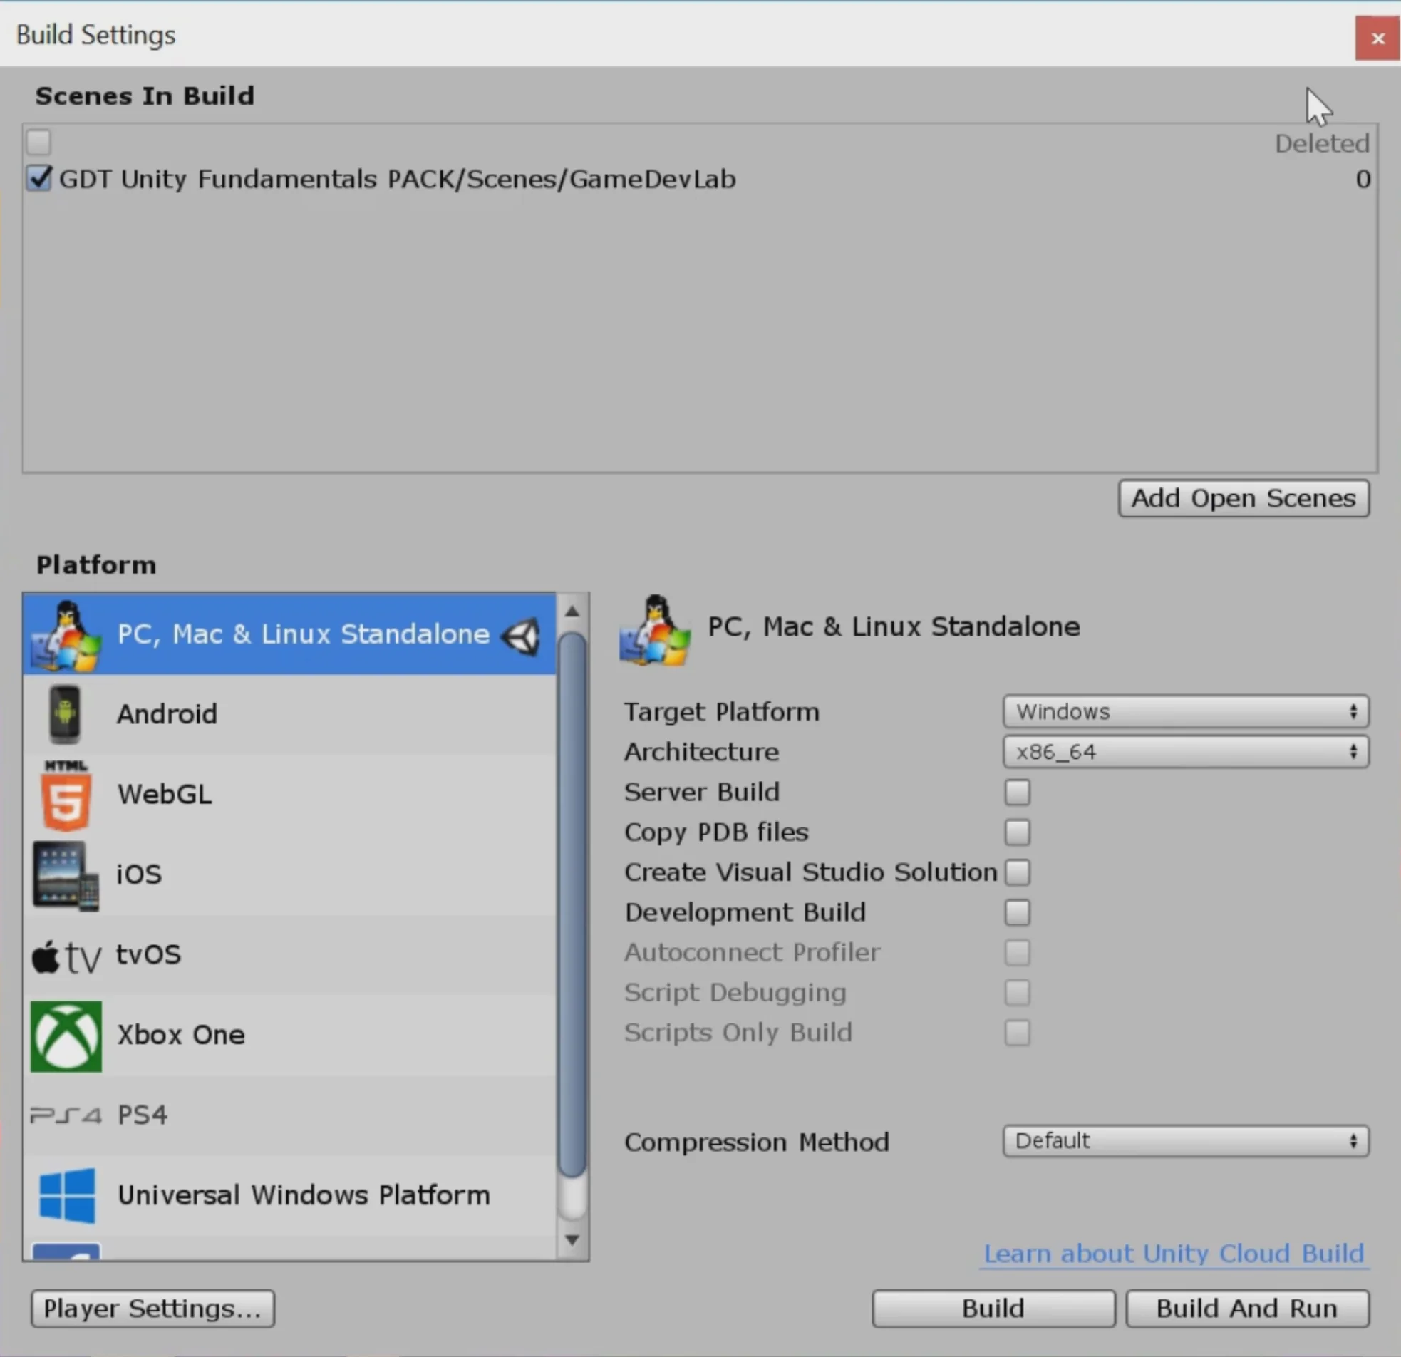Select the WebGL platform row
Screen dimensions: 1401x1357
pos(289,795)
